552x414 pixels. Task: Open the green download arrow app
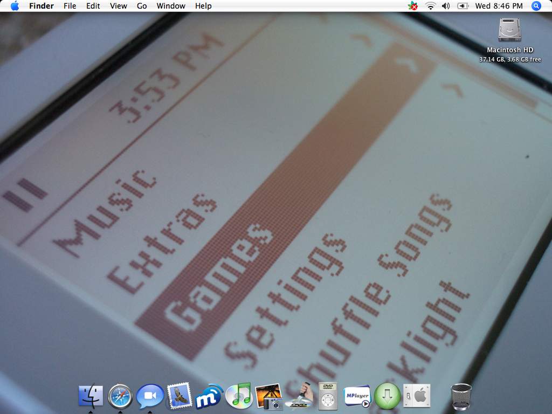point(387,396)
